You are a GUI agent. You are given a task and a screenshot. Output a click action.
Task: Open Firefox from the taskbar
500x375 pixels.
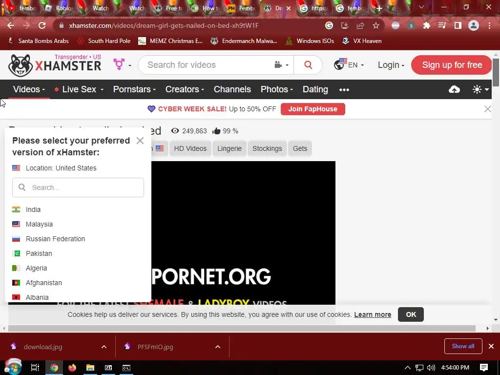72,368
